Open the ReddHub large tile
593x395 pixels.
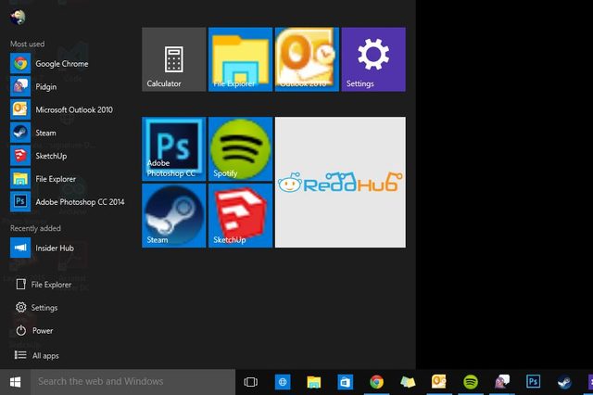340,183
